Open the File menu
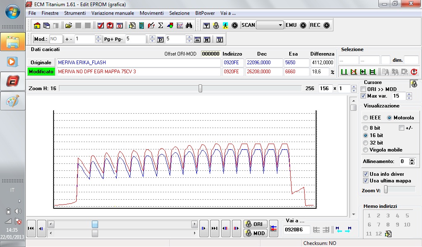The width and height of the screenshot is (422, 247). tap(32, 13)
